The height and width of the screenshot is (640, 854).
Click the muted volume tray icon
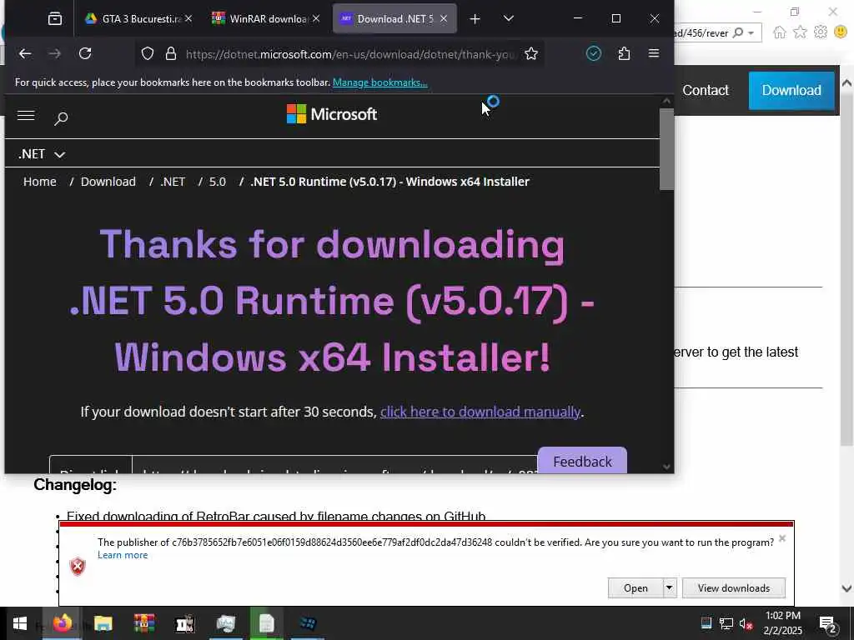pyautogui.click(x=746, y=623)
